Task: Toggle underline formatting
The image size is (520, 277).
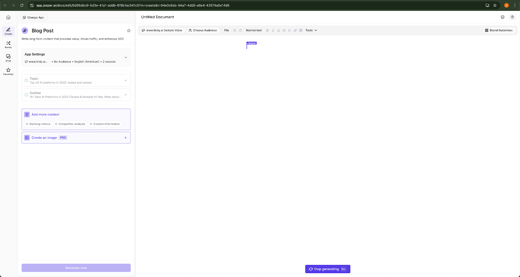Action: pyautogui.click(x=279, y=30)
